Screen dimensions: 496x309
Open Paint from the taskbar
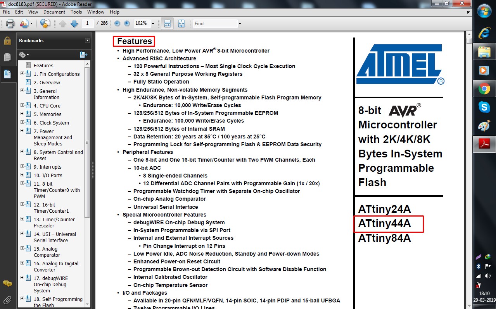[x=484, y=126]
